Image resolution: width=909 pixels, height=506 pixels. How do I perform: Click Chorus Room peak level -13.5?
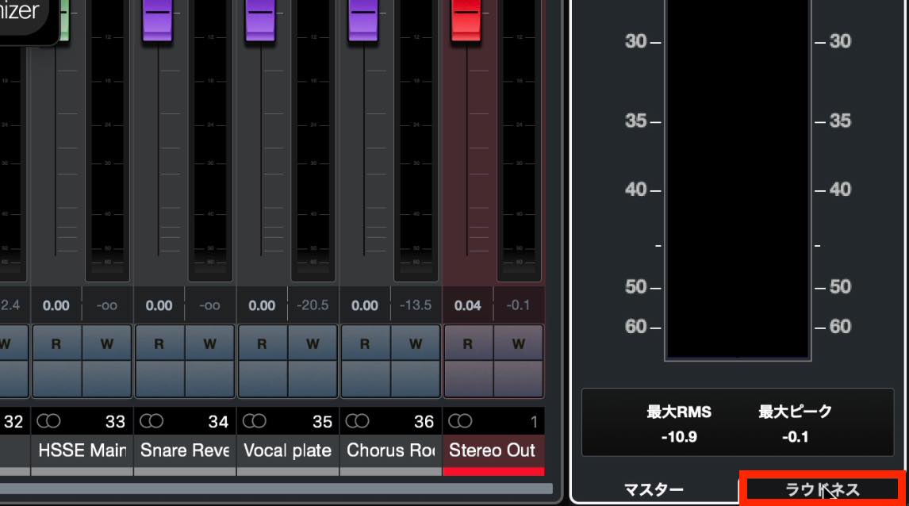click(x=416, y=305)
